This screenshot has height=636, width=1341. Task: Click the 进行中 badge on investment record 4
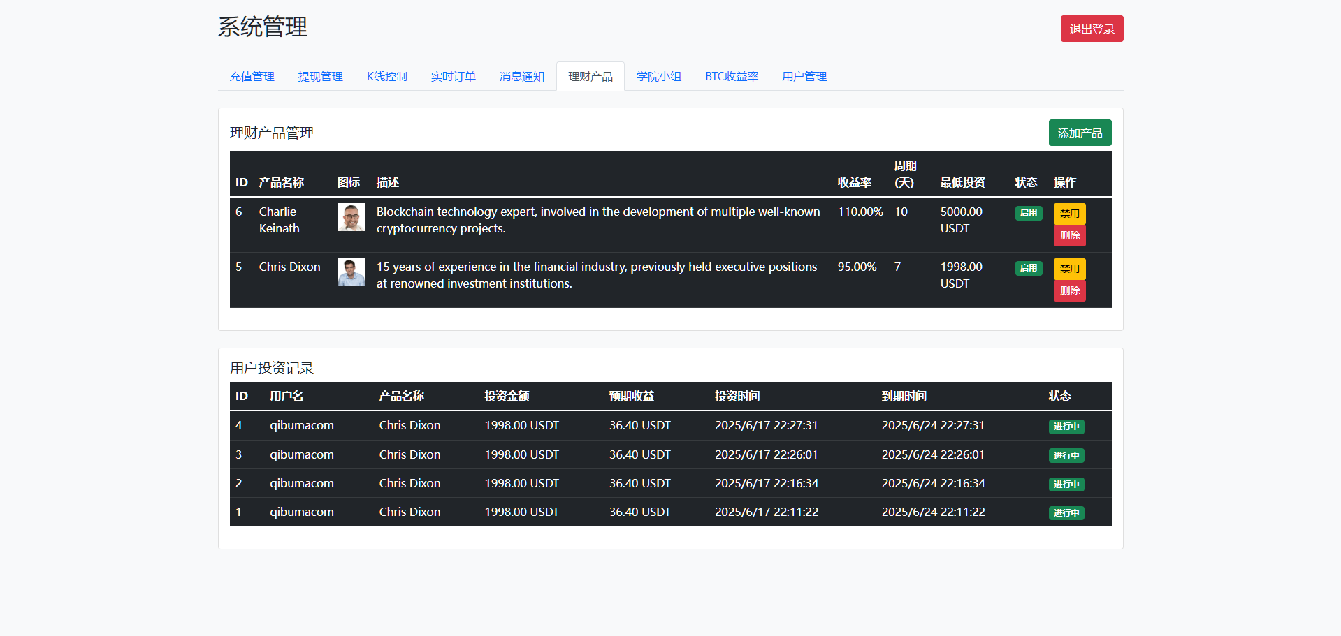coord(1066,427)
